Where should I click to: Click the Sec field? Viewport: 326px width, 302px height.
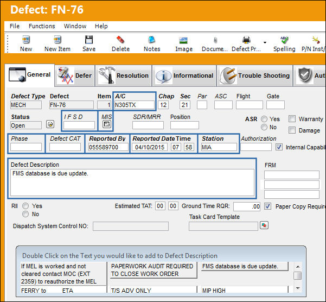click(x=185, y=105)
